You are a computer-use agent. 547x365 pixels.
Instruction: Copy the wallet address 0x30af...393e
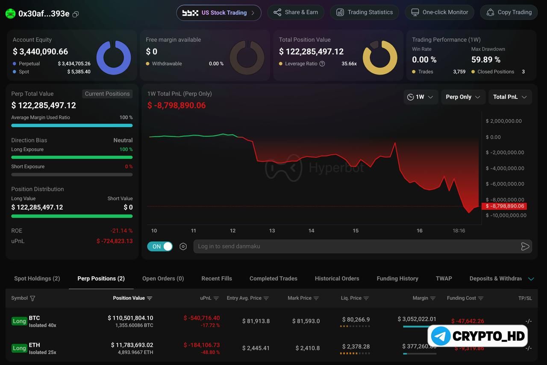pyautogui.click(x=76, y=14)
